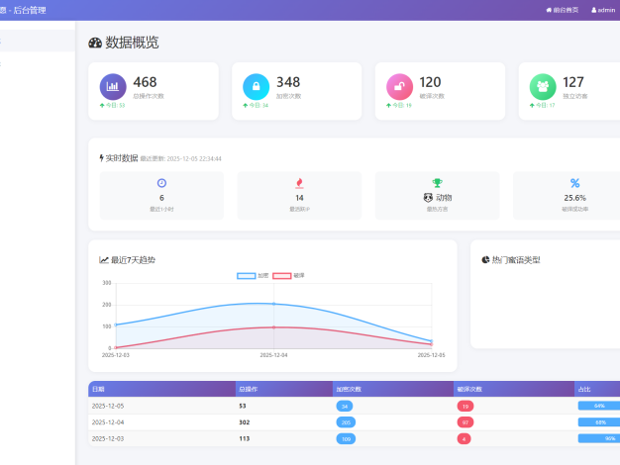Click the red badge showing 4

click(x=465, y=439)
